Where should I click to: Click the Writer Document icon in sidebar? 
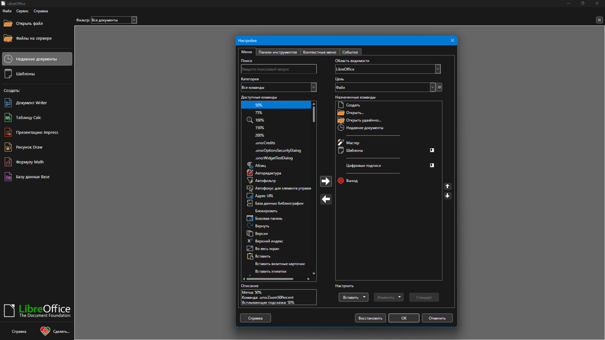point(8,103)
